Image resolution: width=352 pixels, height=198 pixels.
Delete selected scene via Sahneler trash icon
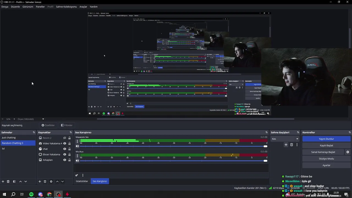(x=8, y=182)
